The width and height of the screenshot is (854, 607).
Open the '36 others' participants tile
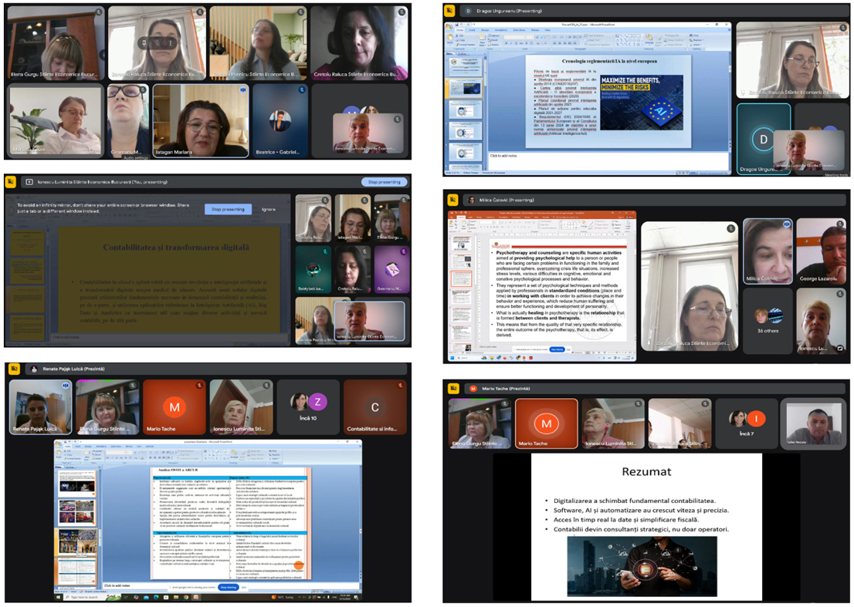click(768, 321)
